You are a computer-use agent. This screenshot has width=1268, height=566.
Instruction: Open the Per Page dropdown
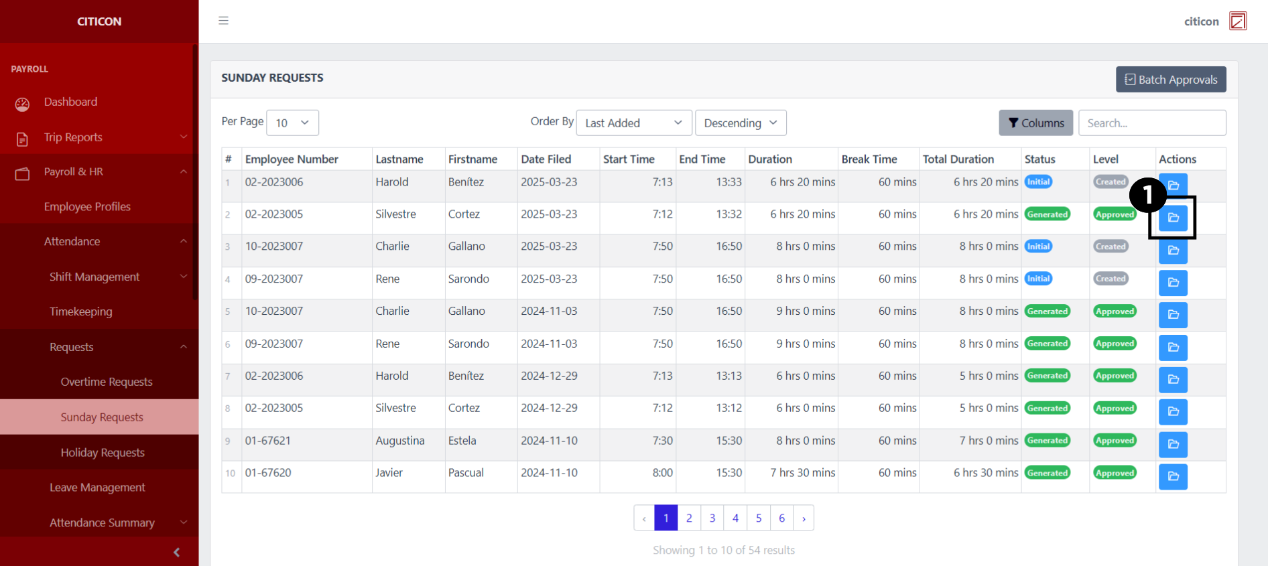(x=292, y=123)
